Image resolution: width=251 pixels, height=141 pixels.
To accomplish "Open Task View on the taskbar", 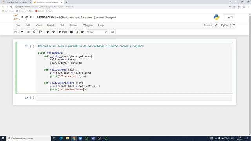I will [x=54, y=138].
